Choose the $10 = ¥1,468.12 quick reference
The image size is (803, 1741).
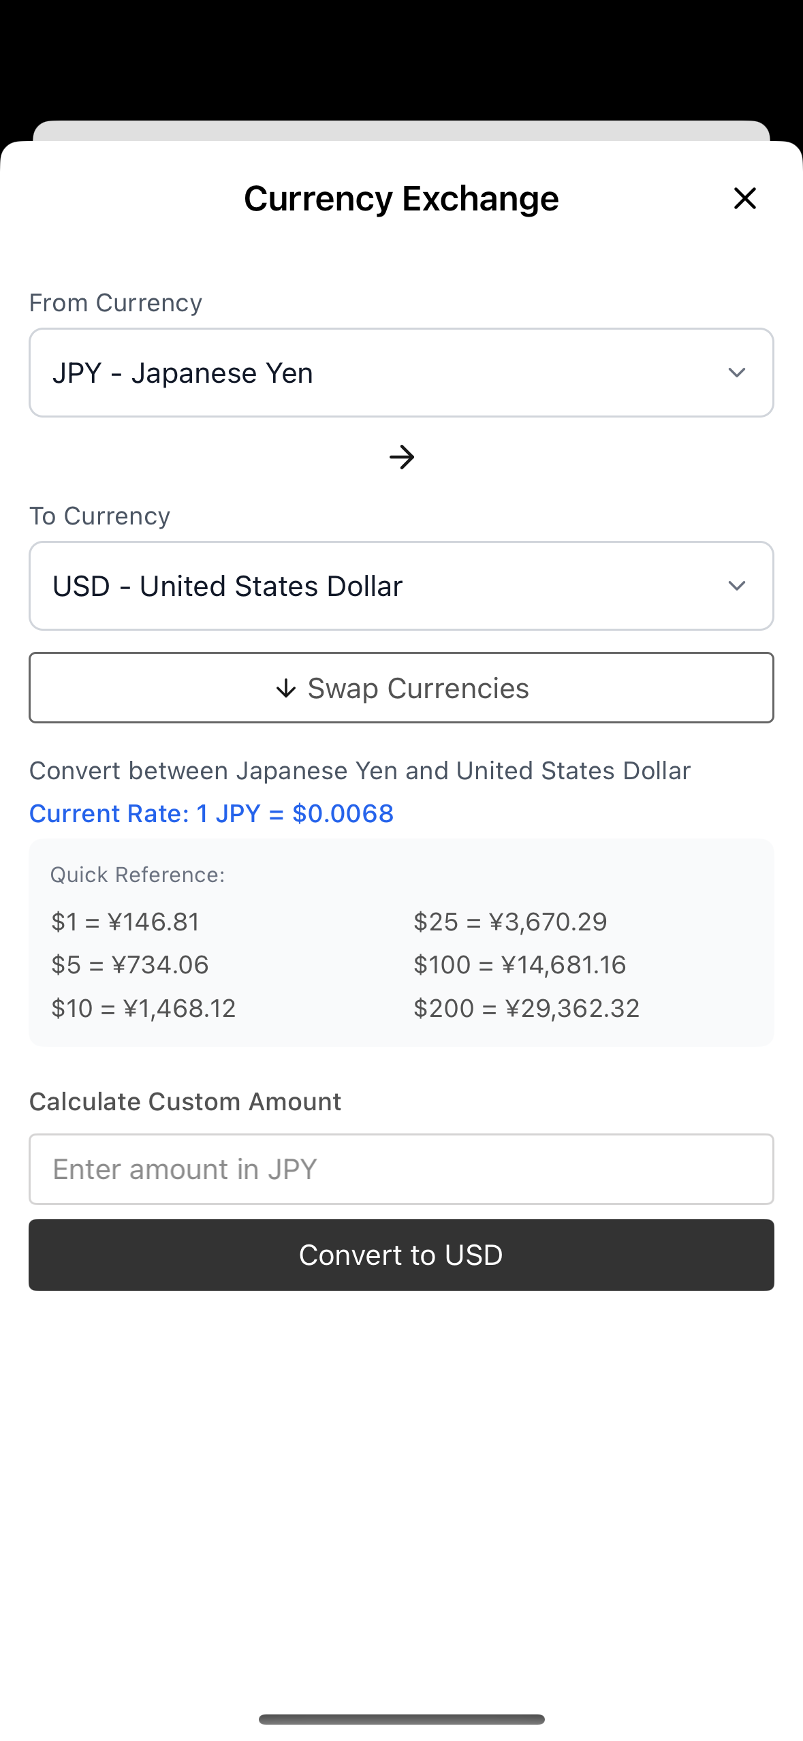pos(144,1008)
